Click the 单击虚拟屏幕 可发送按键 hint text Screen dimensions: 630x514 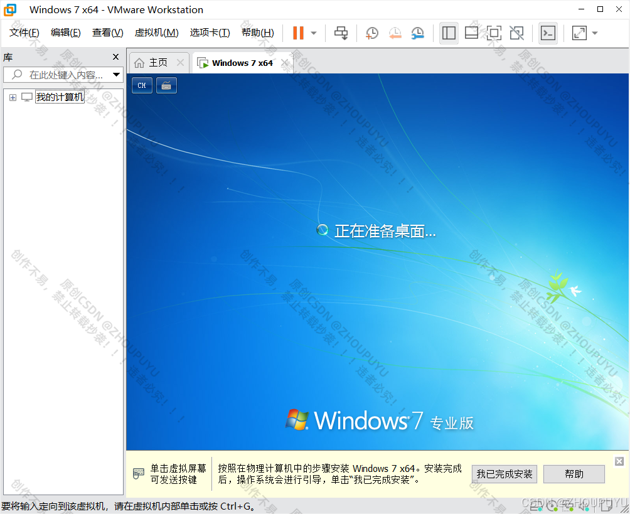pos(178,474)
